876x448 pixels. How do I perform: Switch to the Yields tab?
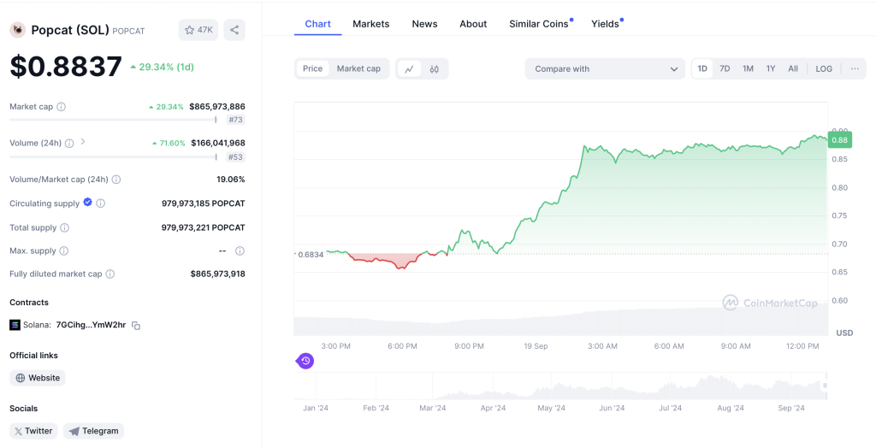point(606,24)
